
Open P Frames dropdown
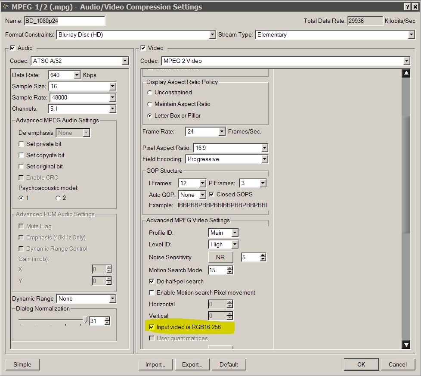263,183
